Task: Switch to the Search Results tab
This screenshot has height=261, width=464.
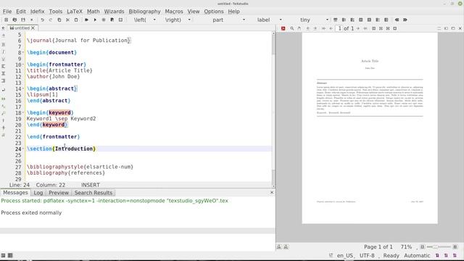Action: click(x=94, y=193)
